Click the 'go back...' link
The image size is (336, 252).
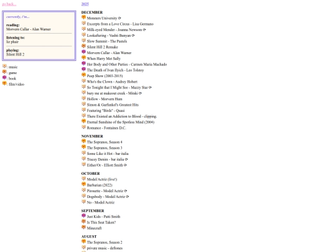coord(9,4)
